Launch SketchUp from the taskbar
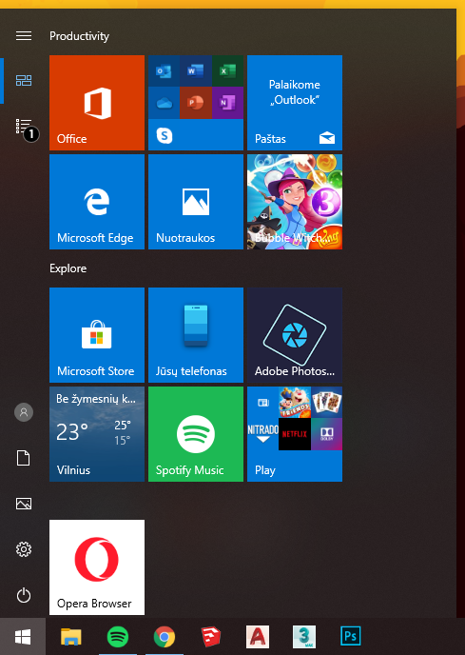 point(211,637)
